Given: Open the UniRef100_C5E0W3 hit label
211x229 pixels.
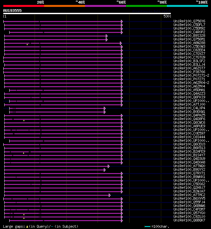Looking at the screenshot, I should (189, 46).
